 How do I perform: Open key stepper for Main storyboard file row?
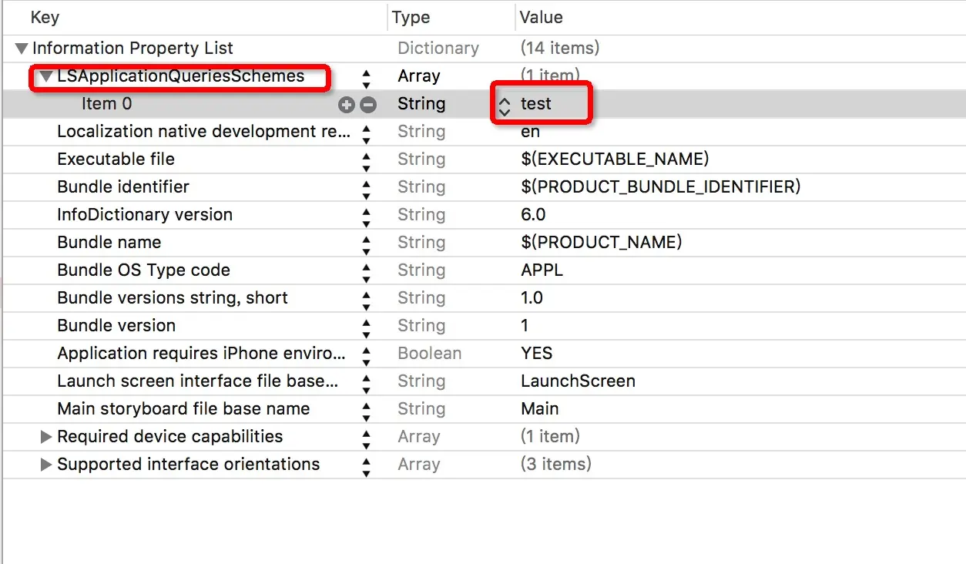tap(367, 411)
